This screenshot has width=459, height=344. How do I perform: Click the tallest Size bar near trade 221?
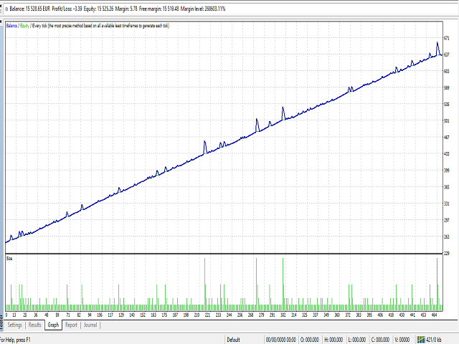pyautogui.click(x=205, y=284)
